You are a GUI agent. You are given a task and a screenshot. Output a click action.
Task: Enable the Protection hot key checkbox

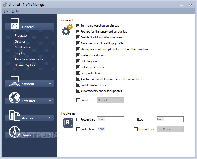(x=78, y=129)
